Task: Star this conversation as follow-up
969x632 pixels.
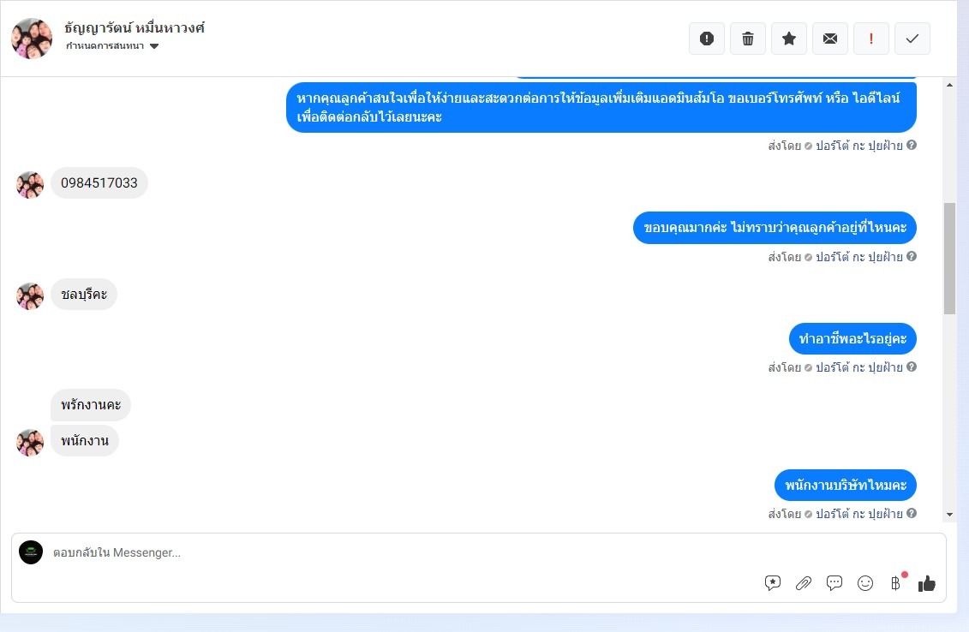Action: (788, 39)
